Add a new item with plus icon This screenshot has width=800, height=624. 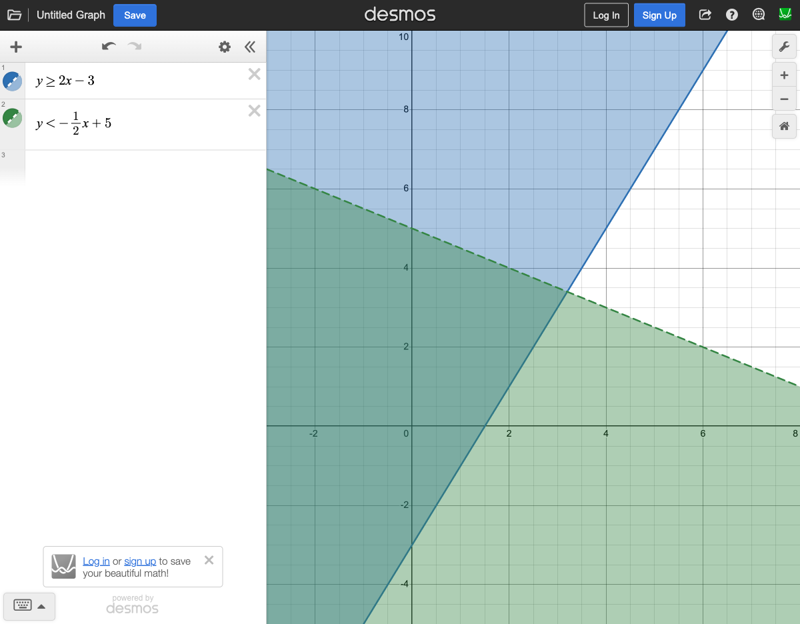coord(16,47)
